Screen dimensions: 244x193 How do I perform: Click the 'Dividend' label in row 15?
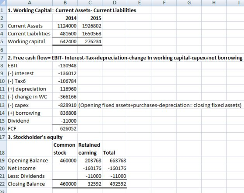point(30,121)
